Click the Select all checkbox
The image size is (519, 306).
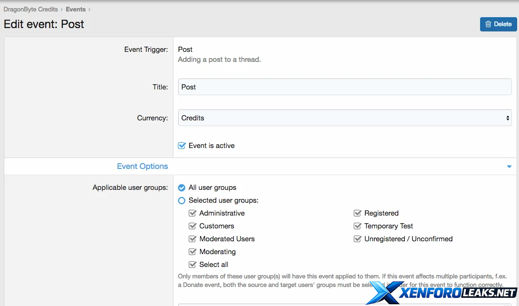point(192,265)
